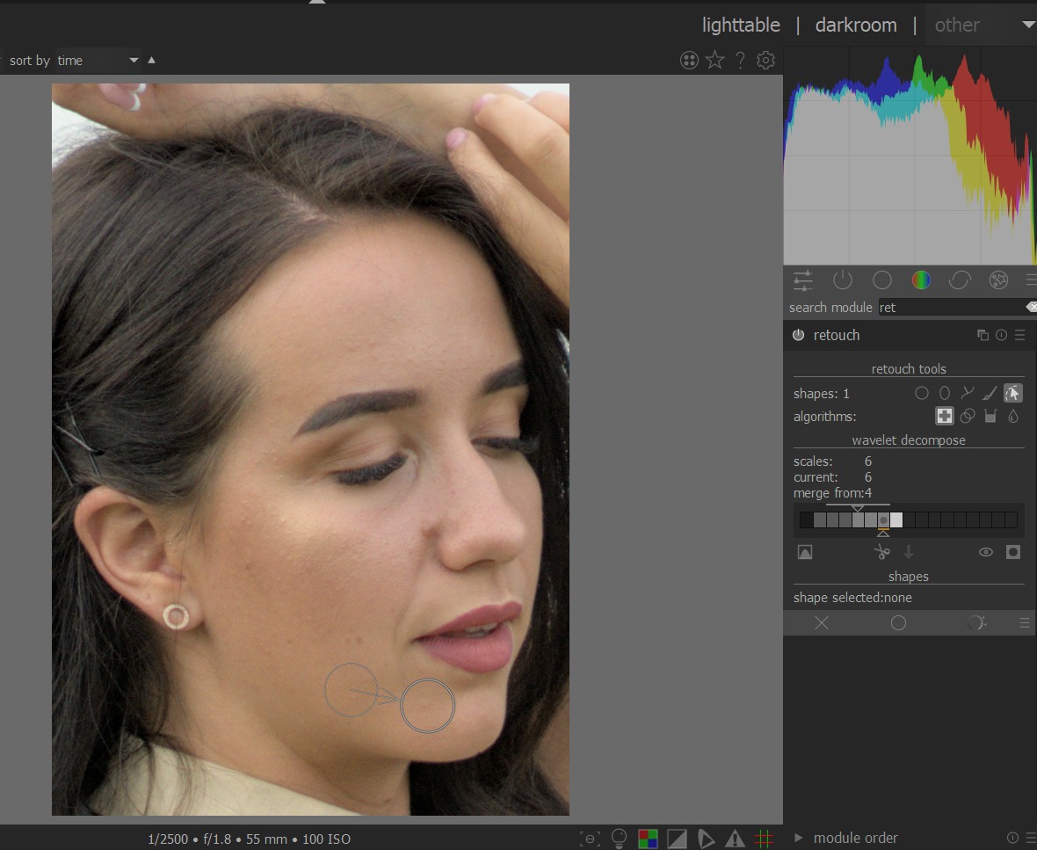Click the exposure info '1/2500 • f/1.8 • 55 mm • 100 ISO'

[x=249, y=839]
